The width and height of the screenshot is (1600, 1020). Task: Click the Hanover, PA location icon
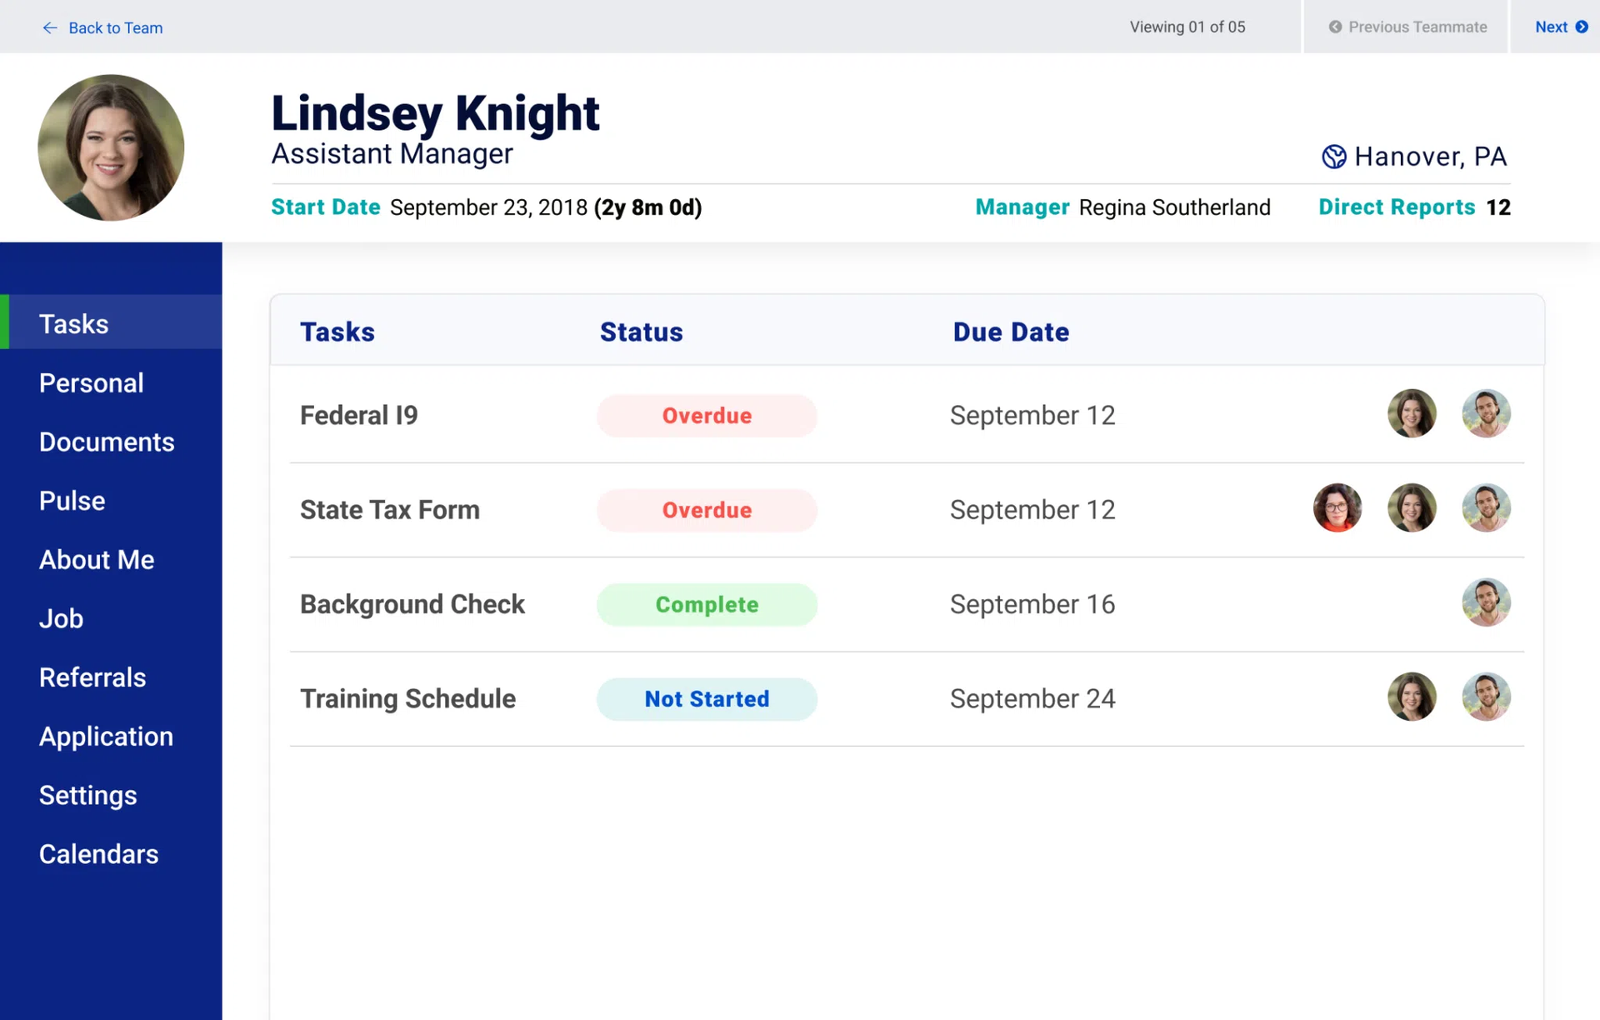pos(1333,157)
